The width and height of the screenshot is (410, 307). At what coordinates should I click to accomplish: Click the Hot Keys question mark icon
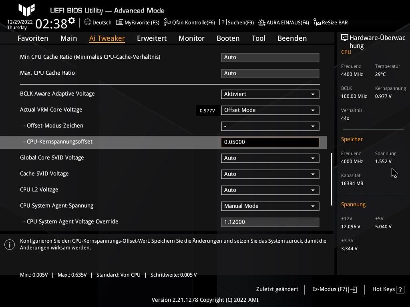[x=400, y=289]
